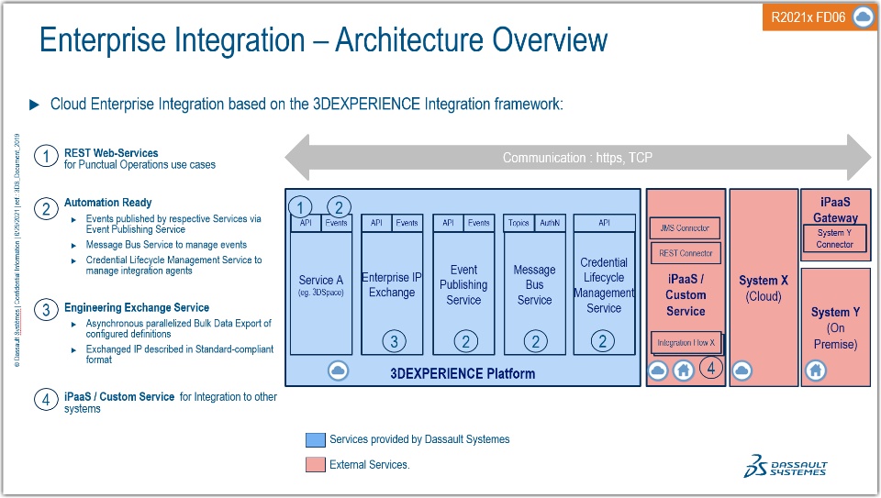881x498 pixels.
Task: Click the REST Connector box
Action: click(x=685, y=253)
